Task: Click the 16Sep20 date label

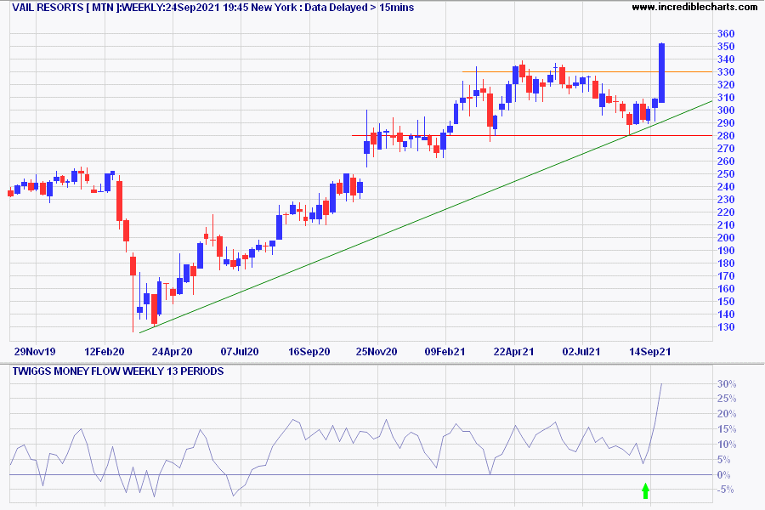Action: (309, 351)
